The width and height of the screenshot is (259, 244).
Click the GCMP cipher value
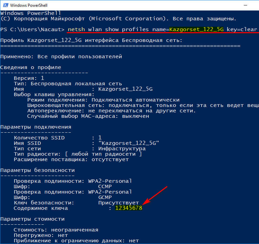click(x=105, y=197)
